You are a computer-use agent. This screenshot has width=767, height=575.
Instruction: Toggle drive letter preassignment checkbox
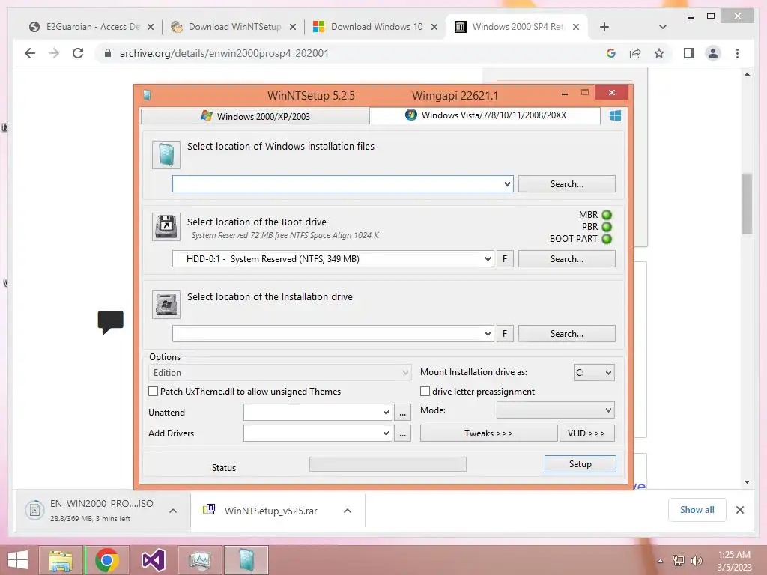425,391
